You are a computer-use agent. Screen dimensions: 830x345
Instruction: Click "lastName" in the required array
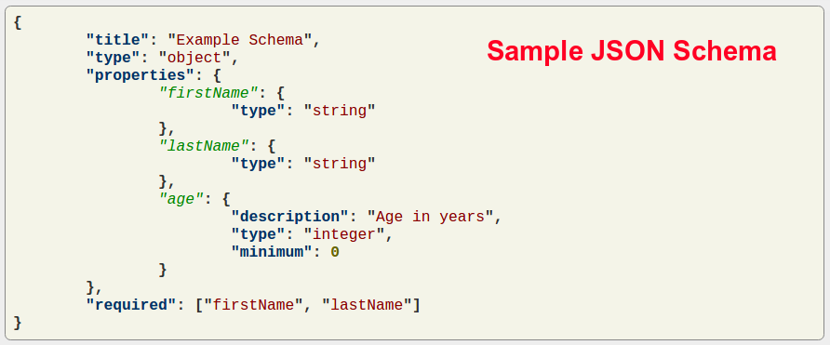(x=367, y=305)
